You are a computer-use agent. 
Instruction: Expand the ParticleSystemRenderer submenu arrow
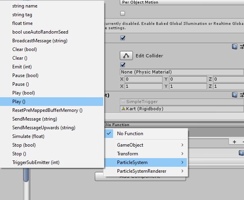(183, 171)
